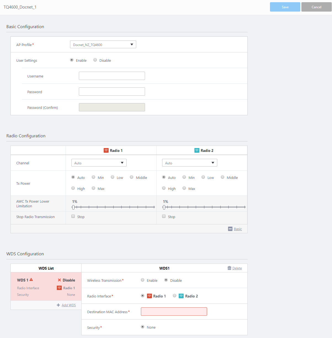The width and height of the screenshot is (332, 338).
Task: Open Radio 1 Channel dropdown
Action: pyautogui.click(x=99, y=163)
